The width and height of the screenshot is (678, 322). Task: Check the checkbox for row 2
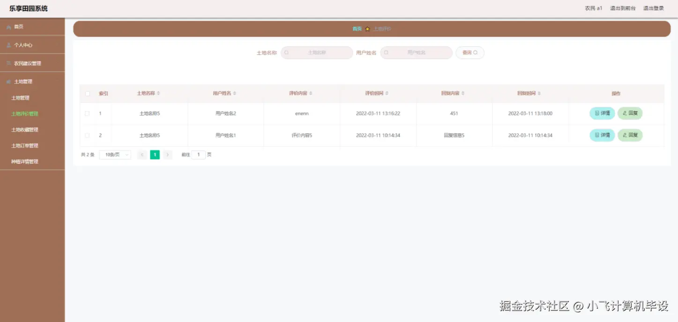click(87, 135)
